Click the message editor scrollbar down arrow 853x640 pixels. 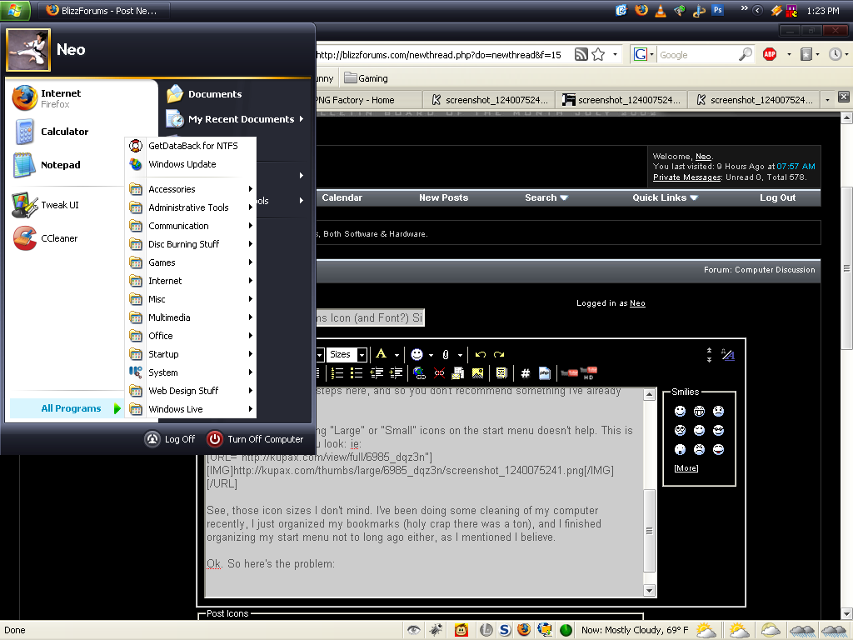pyautogui.click(x=649, y=591)
